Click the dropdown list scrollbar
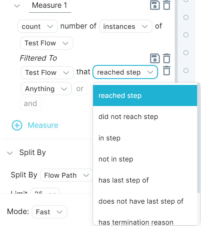Screen dimensions: 201x226 198,138
